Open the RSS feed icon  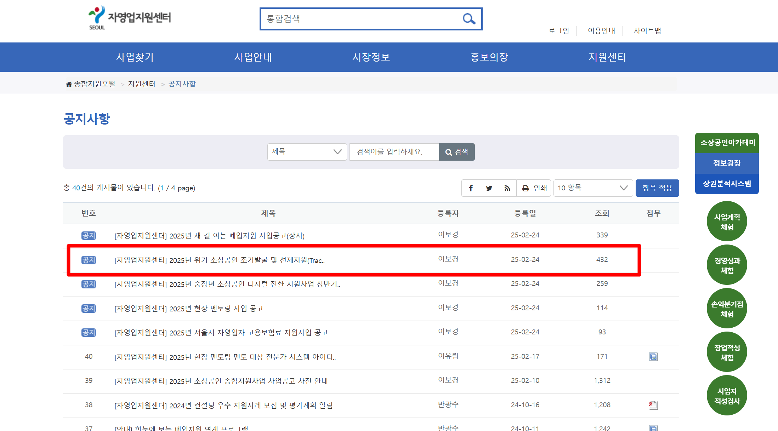pos(507,188)
